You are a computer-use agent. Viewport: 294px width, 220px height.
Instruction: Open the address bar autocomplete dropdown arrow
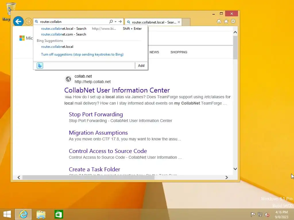pos(115,21)
